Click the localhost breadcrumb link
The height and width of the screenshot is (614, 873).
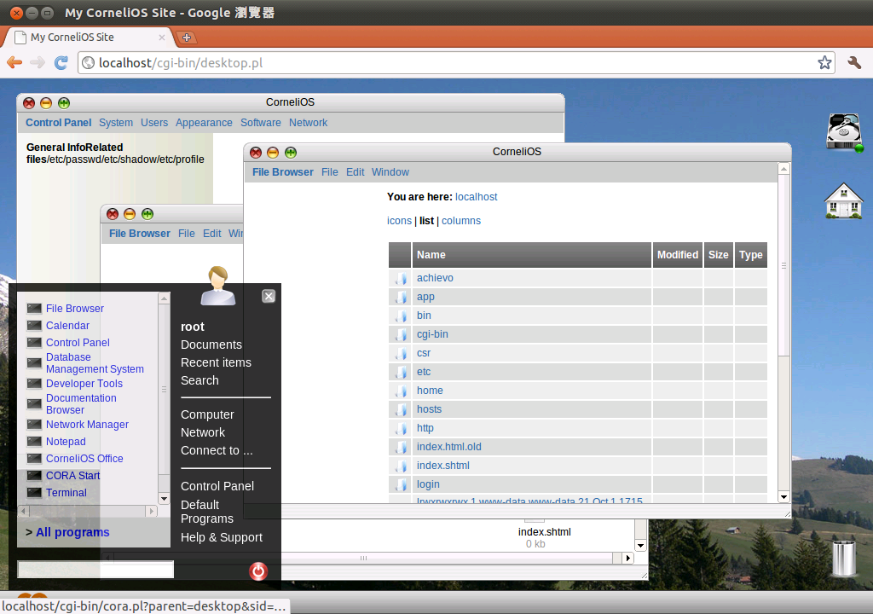pos(476,197)
